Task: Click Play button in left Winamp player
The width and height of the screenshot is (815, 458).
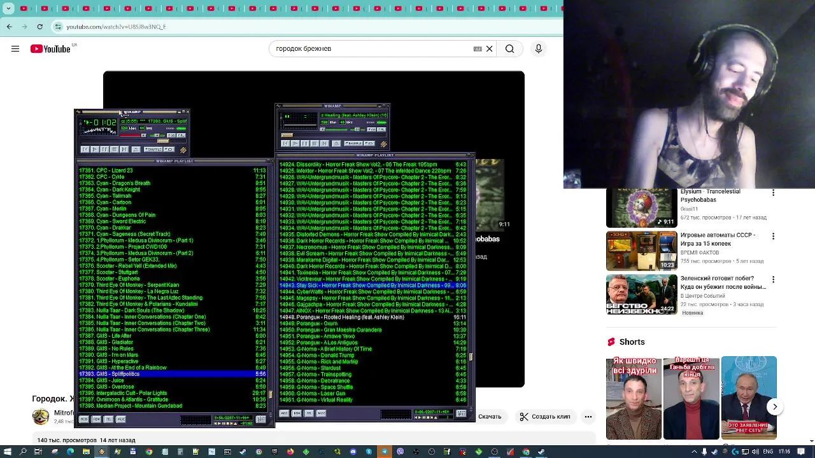Action: tap(95, 149)
